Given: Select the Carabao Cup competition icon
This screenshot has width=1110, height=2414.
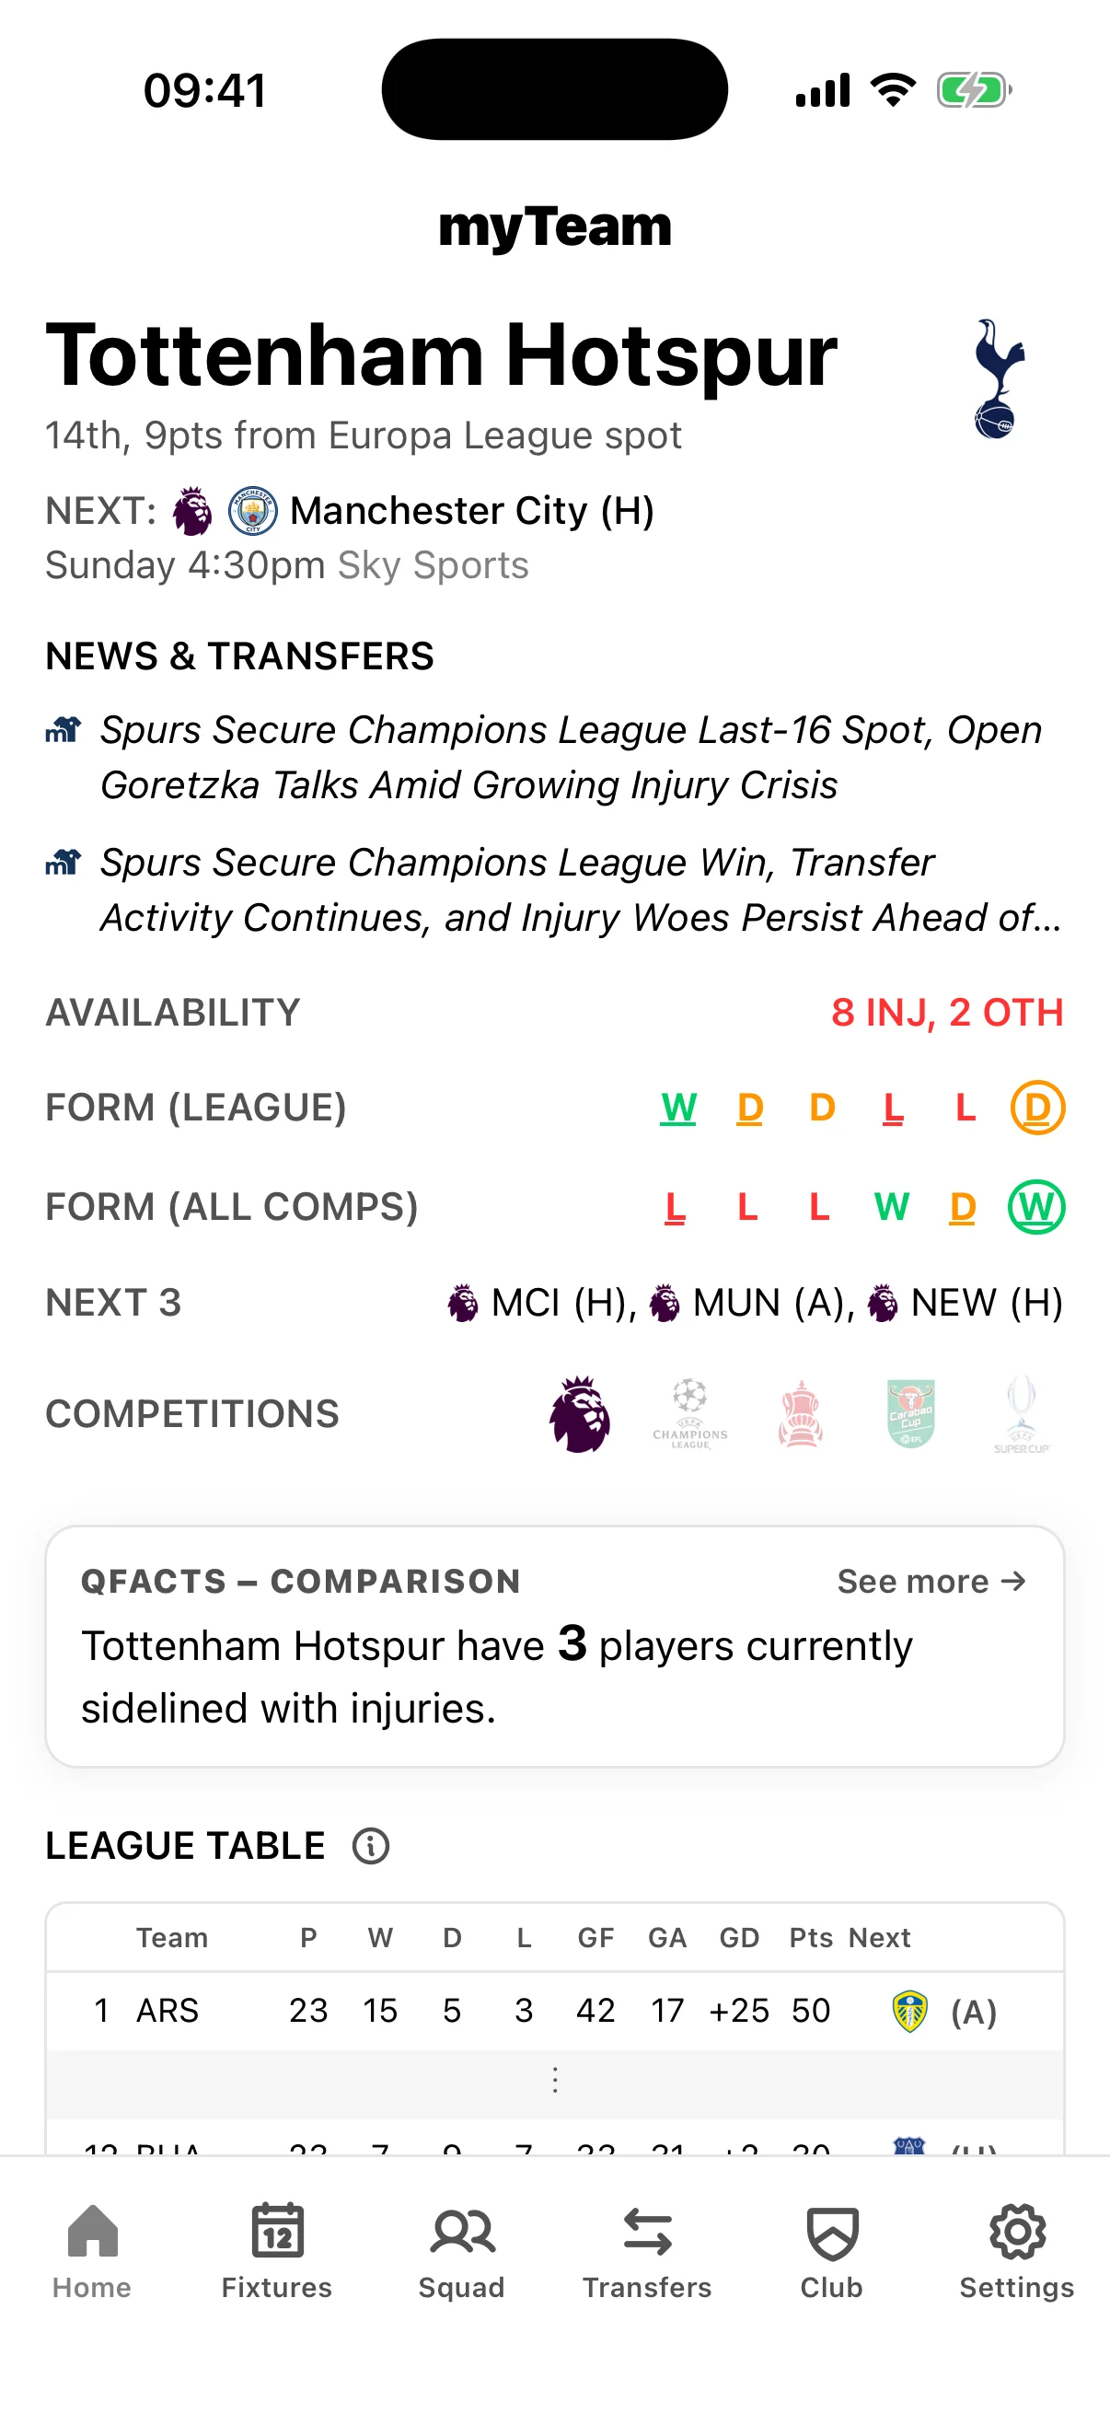Looking at the screenshot, I should tap(909, 1415).
